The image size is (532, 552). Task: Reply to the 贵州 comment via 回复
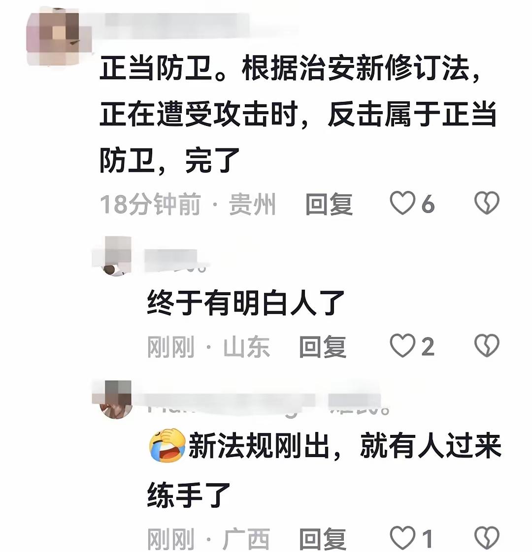[329, 204]
